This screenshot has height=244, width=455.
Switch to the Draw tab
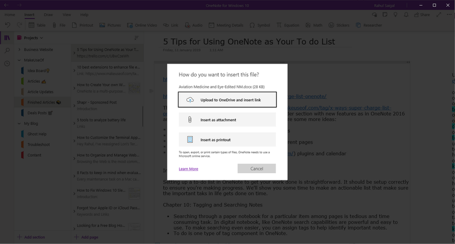(x=48, y=15)
